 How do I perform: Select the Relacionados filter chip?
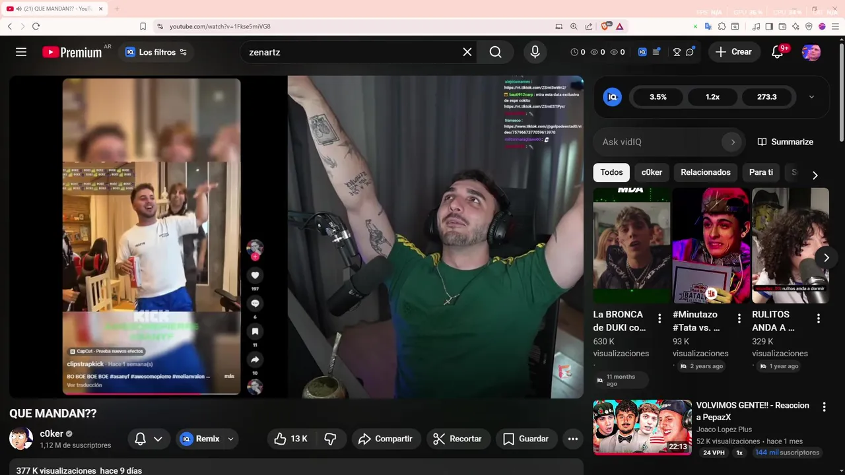(706, 172)
